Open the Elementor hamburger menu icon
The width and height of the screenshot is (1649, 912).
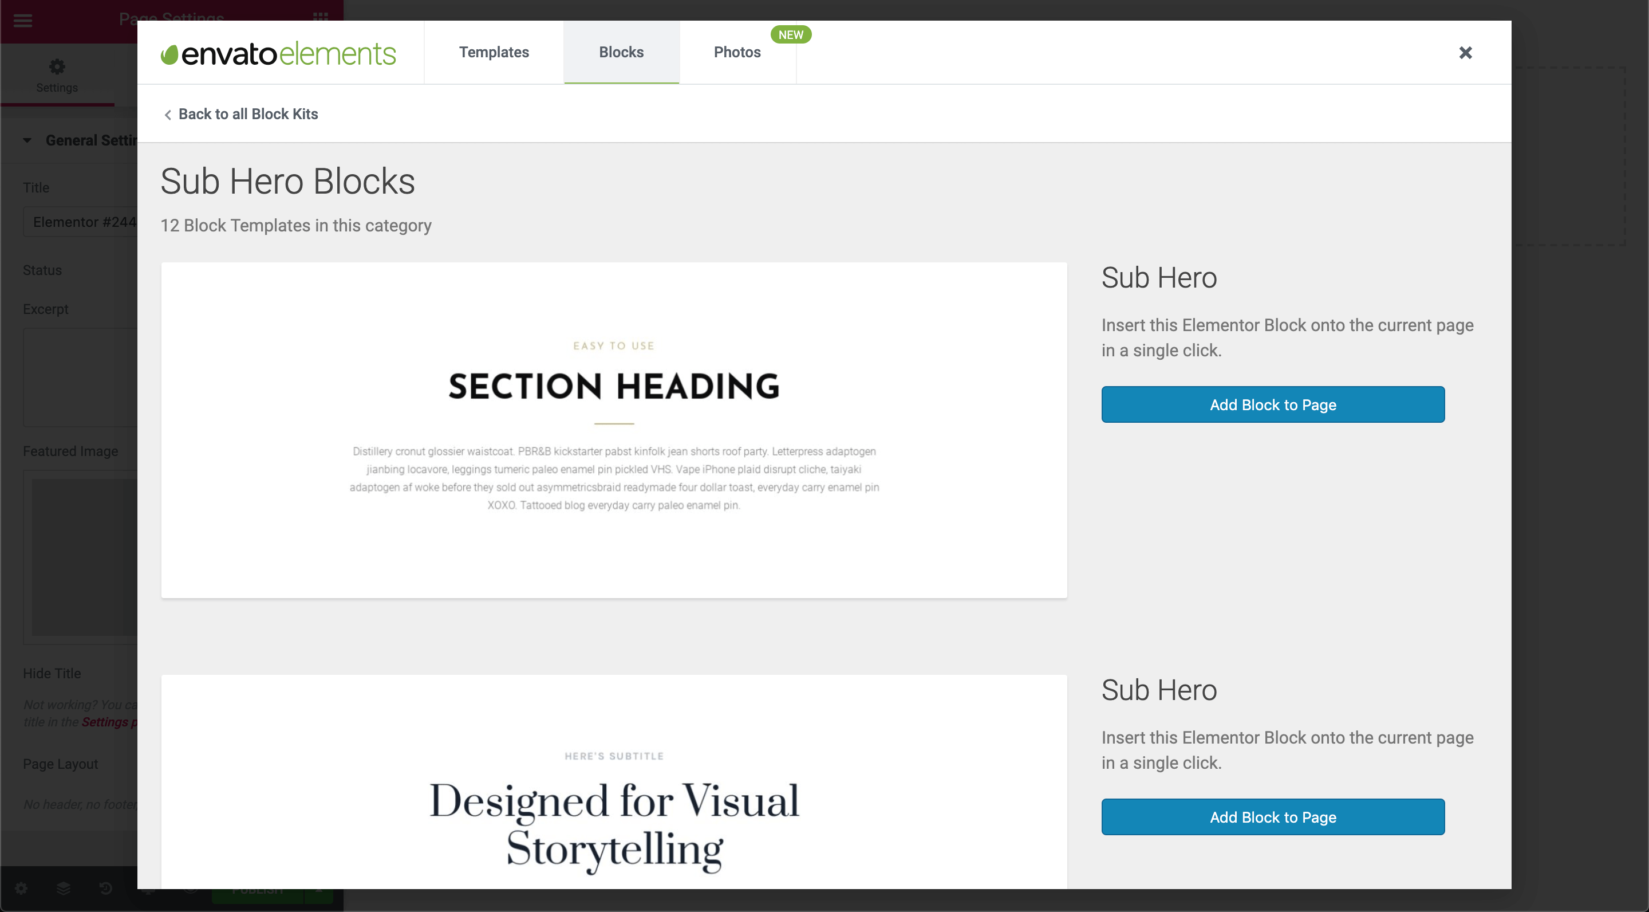pyautogui.click(x=22, y=21)
